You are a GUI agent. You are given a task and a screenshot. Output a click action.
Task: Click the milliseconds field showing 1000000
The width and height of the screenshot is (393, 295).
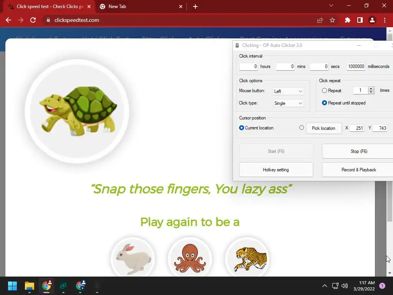click(356, 66)
